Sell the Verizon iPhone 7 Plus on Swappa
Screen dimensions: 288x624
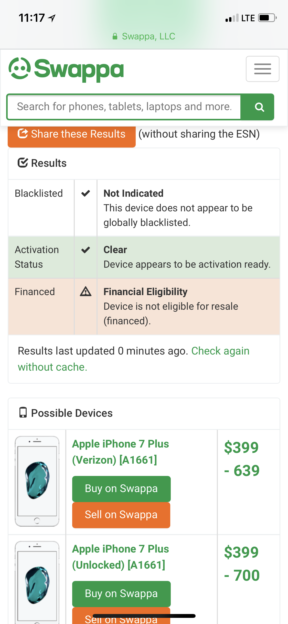pyautogui.click(x=121, y=515)
